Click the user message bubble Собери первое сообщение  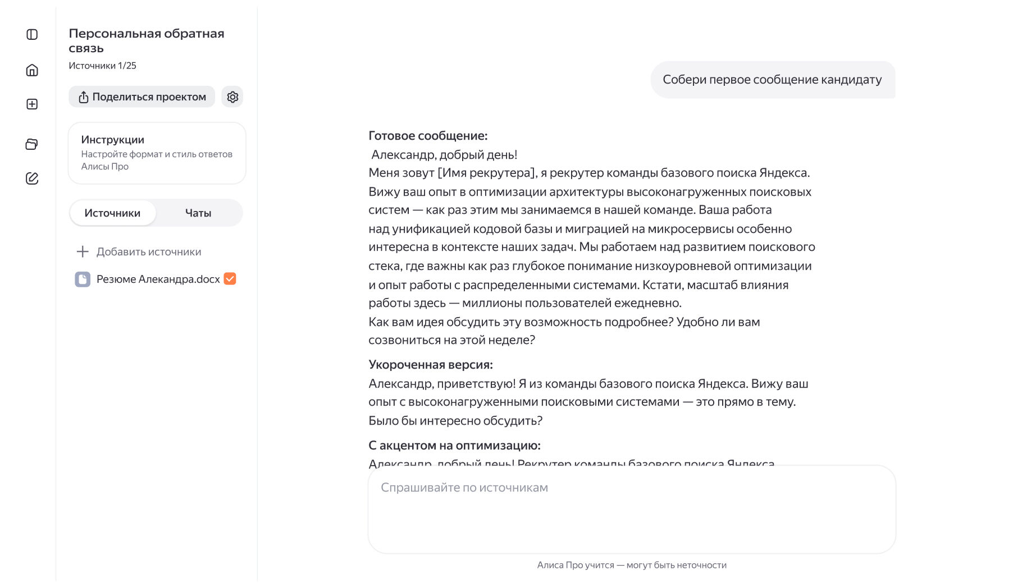(773, 80)
